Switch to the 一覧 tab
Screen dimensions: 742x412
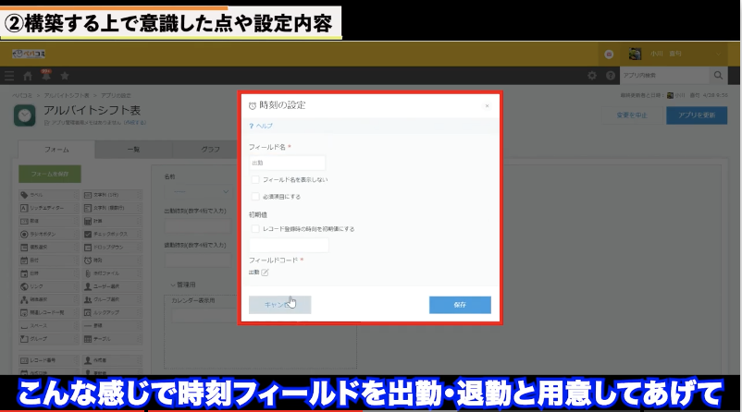coord(133,149)
